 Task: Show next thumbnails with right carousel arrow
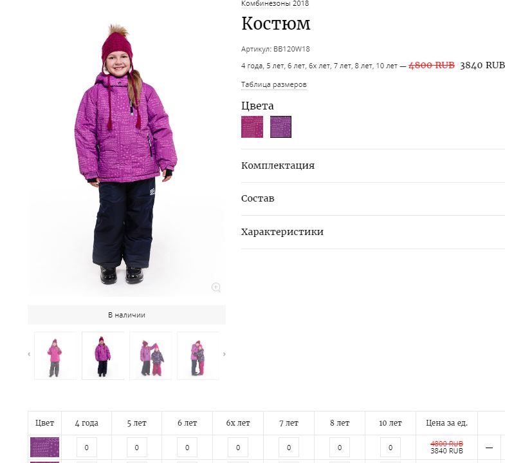pos(225,354)
